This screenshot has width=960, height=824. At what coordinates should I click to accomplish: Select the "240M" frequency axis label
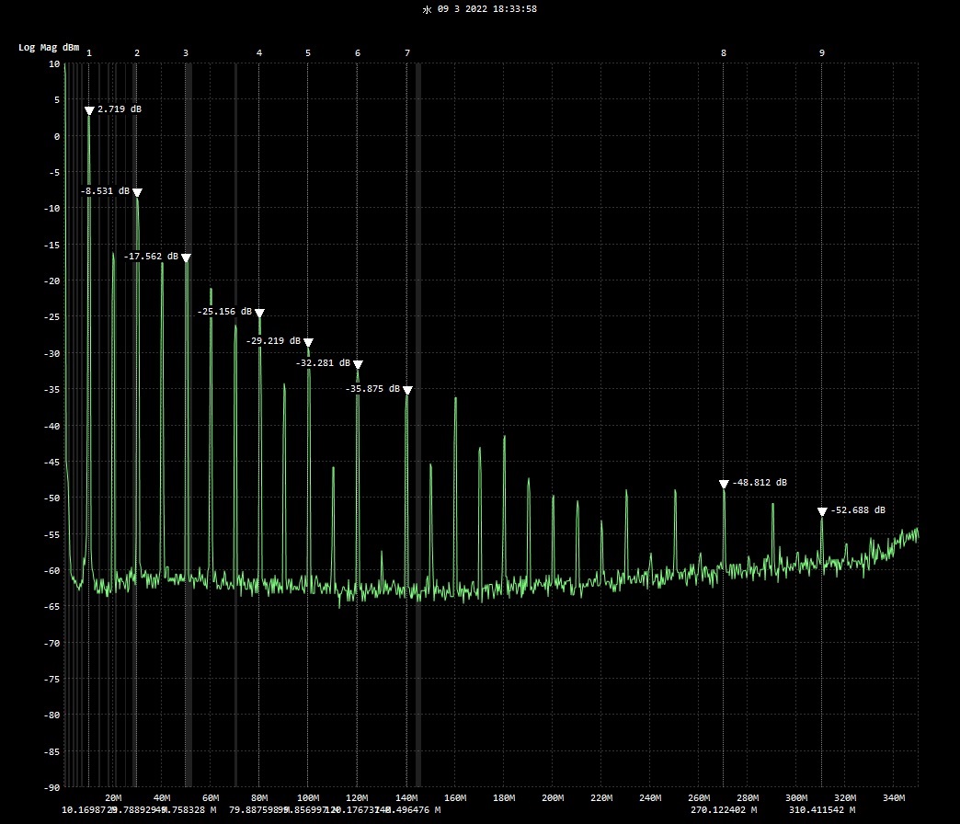point(650,797)
